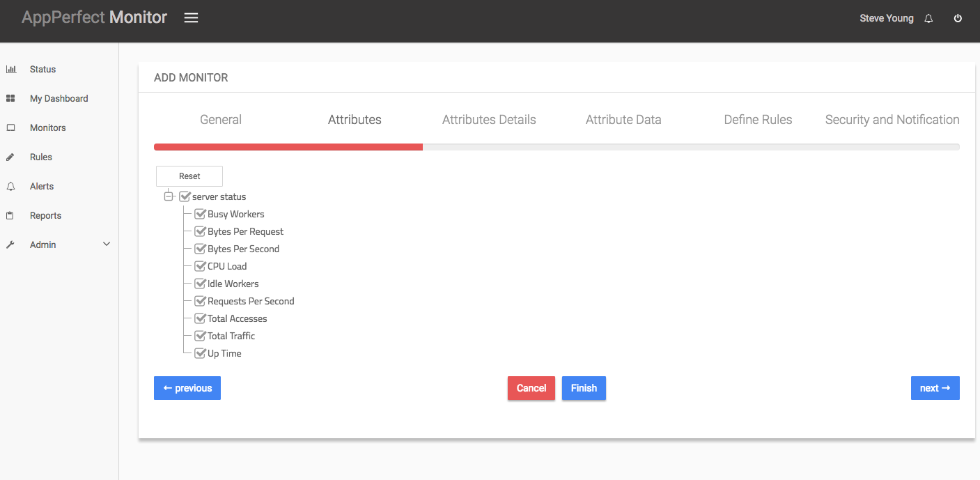Uncheck Total Accesses checkbox
This screenshot has width=980, height=480.
point(200,318)
